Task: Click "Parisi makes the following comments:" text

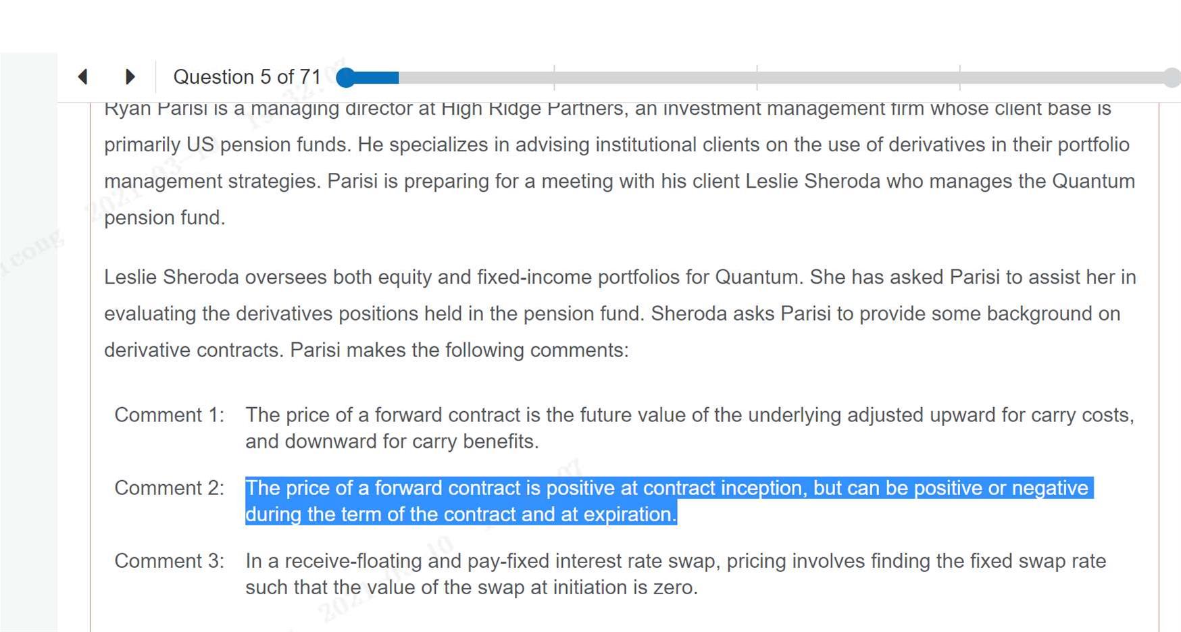Action: point(459,350)
